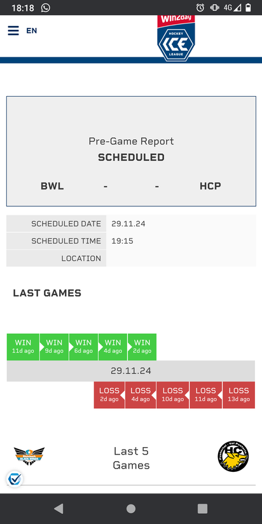Switch language via EN selector
This screenshot has width=262, height=524.
tap(32, 31)
